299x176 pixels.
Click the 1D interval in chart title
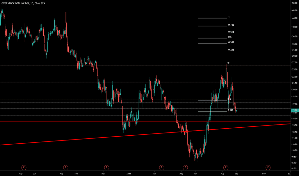[32, 3]
